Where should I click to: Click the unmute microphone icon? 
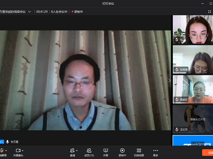click(x=2, y=150)
